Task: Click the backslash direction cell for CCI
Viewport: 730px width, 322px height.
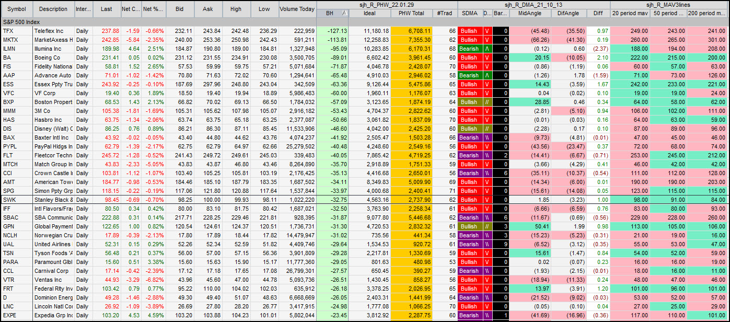Action: pos(487,173)
